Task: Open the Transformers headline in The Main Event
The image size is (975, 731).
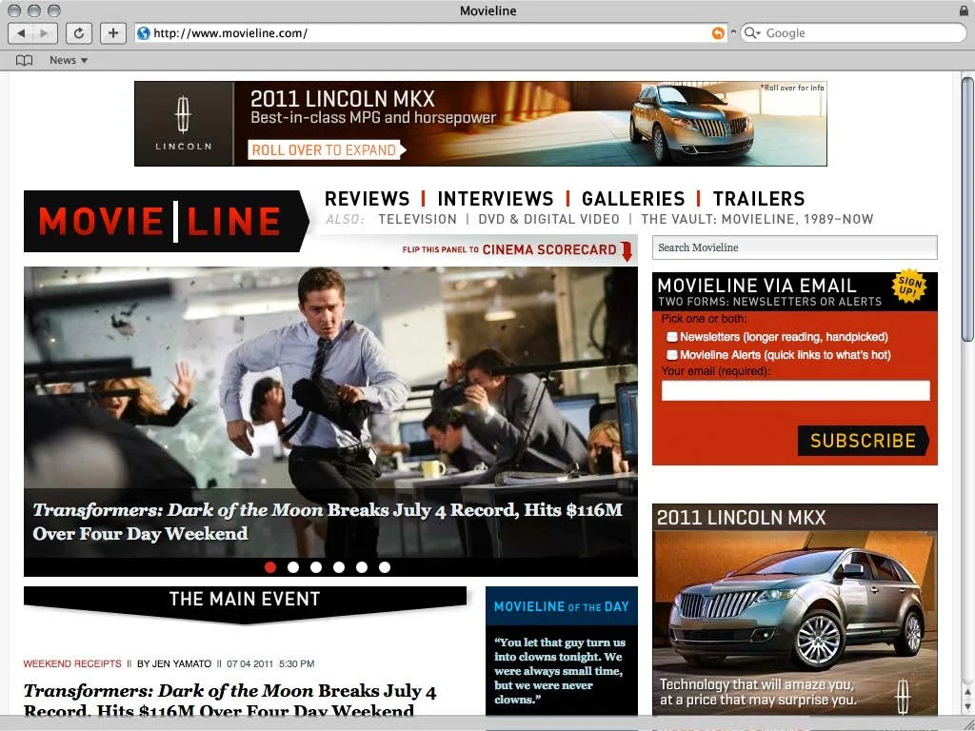Action: [x=230, y=701]
